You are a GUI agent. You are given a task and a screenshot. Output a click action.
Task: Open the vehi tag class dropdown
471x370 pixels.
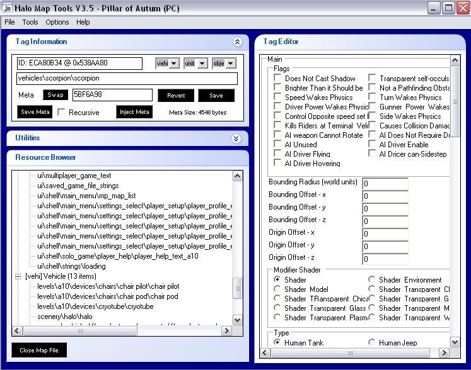174,64
